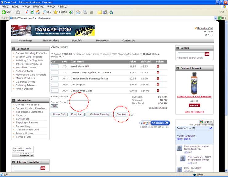Open the Mail icon dropdown arrow
228x177 pixels.
pos(81,12)
